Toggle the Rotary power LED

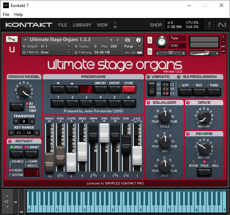click(x=10, y=141)
